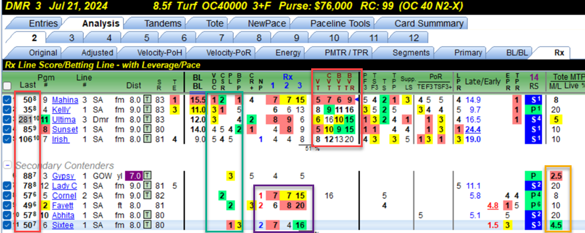Click the S3 running style badge for Sixtee

click(x=534, y=225)
